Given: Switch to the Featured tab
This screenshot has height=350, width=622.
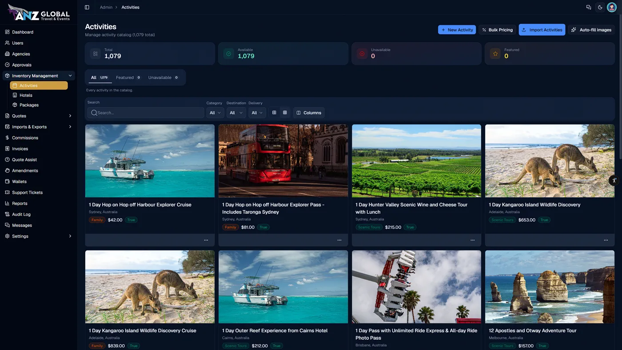Looking at the screenshot, I should coord(128,78).
